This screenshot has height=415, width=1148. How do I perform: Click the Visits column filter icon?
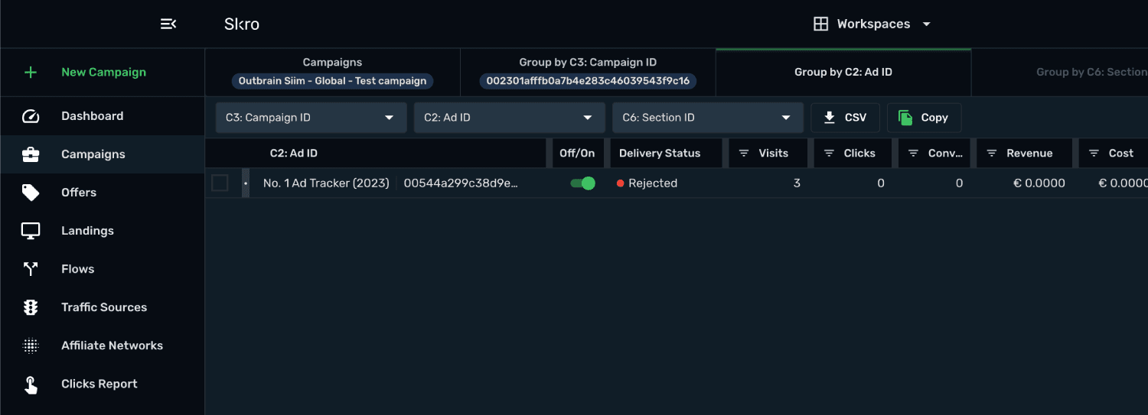[x=744, y=154]
